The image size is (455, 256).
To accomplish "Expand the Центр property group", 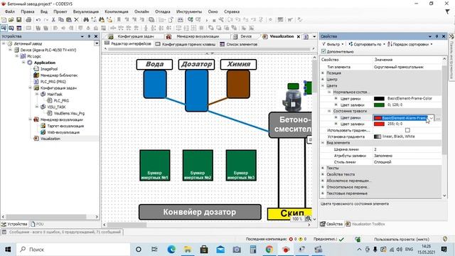I will click(323, 79).
